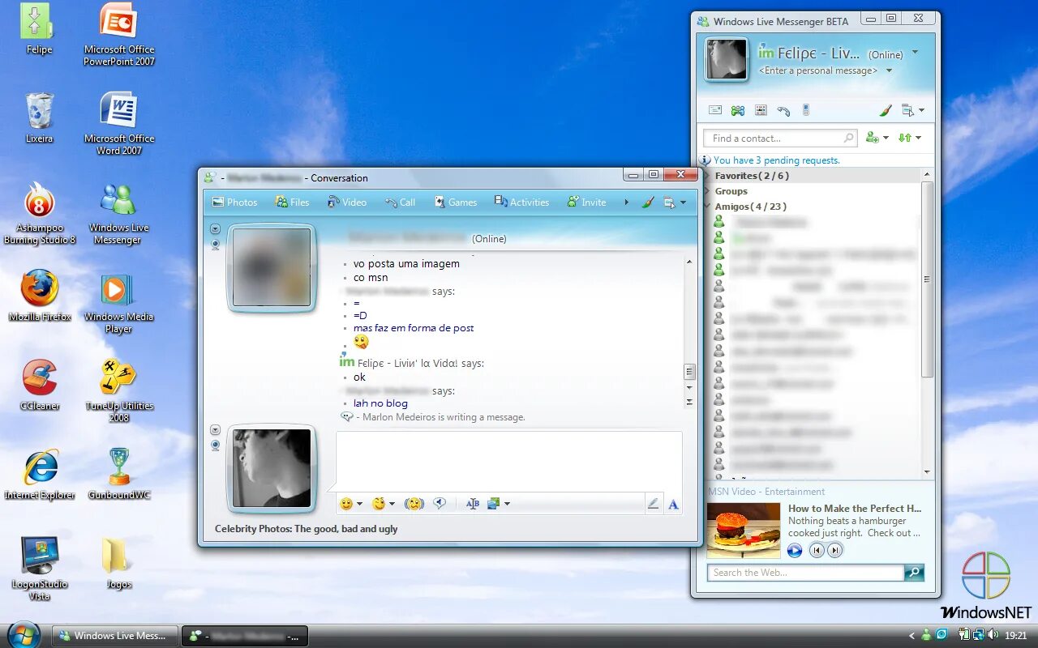Click the hamburger video thumbnail
This screenshot has width=1038, height=648.
tap(744, 531)
